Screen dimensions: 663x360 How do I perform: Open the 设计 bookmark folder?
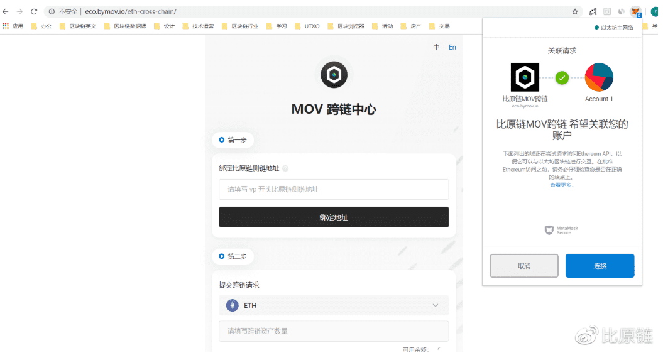click(x=165, y=26)
